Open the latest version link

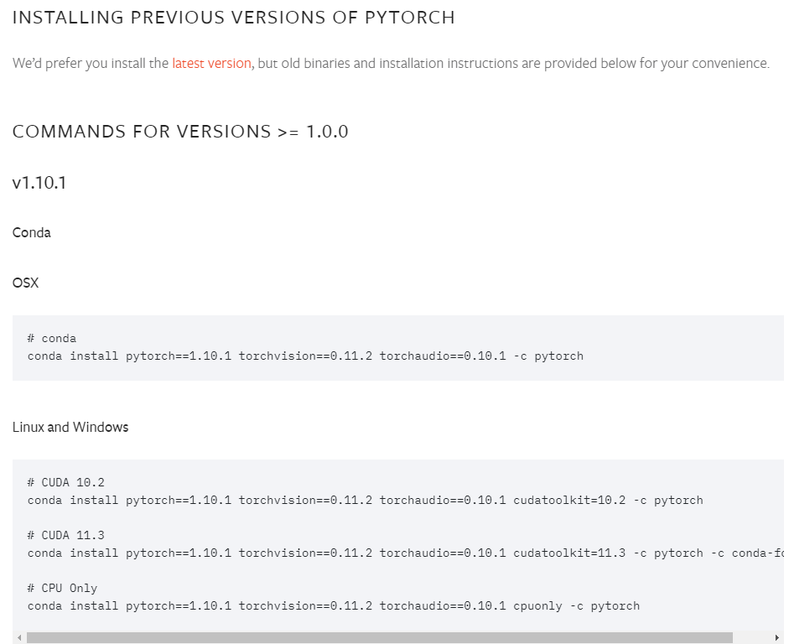click(x=211, y=64)
